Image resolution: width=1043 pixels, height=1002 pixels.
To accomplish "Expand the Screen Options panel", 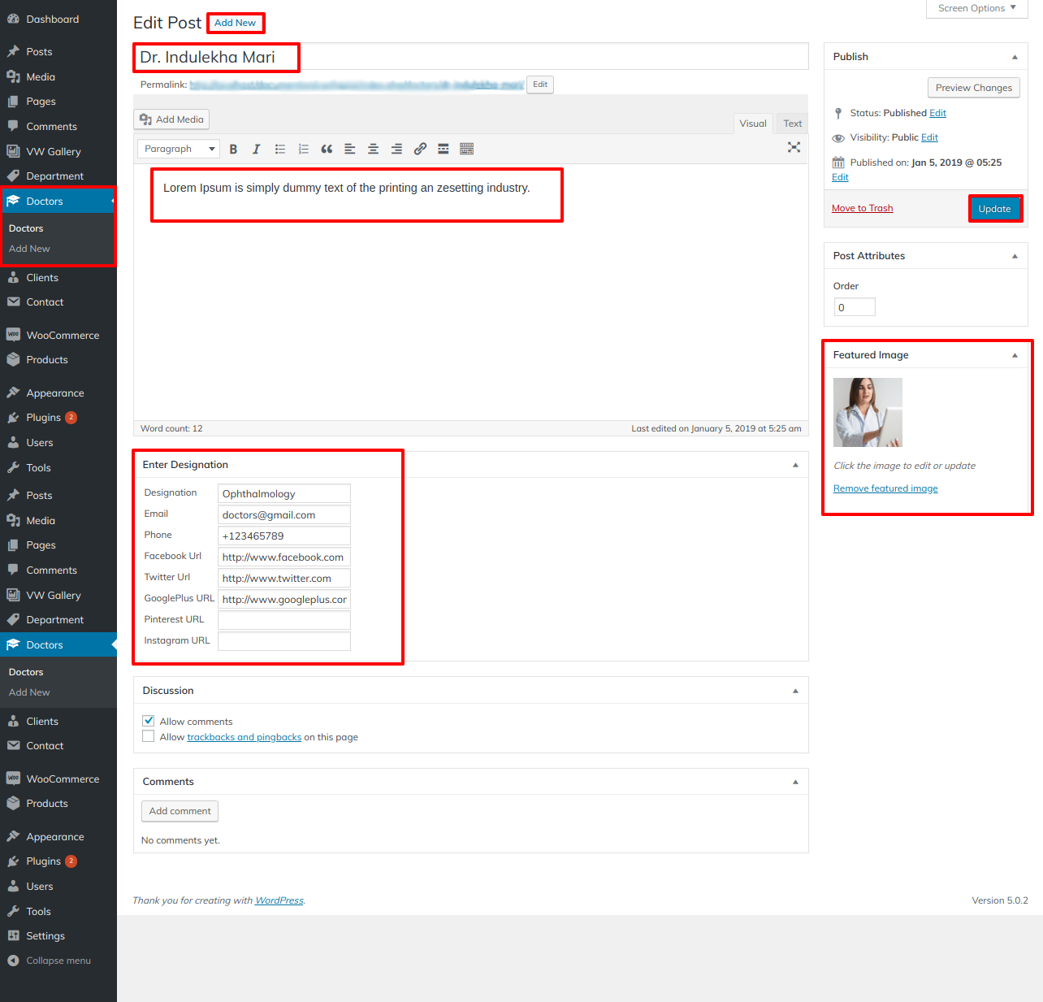I will pyautogui.click(x=976, y=8).
